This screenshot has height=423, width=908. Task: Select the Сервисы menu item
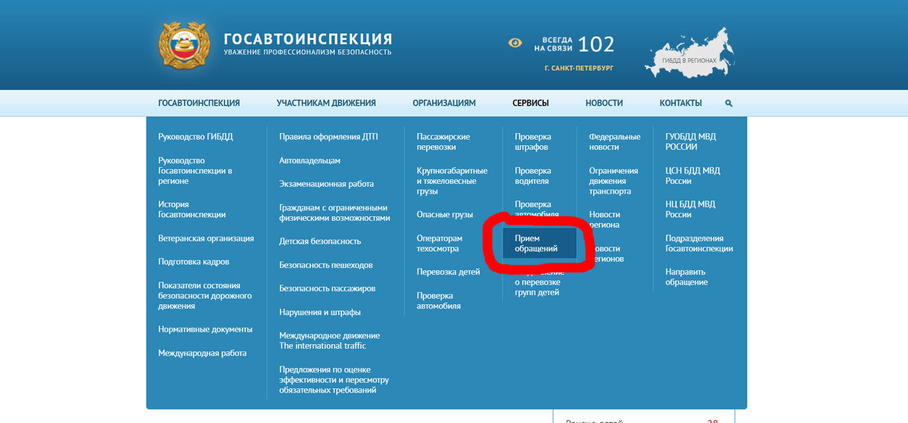(530, 103)
